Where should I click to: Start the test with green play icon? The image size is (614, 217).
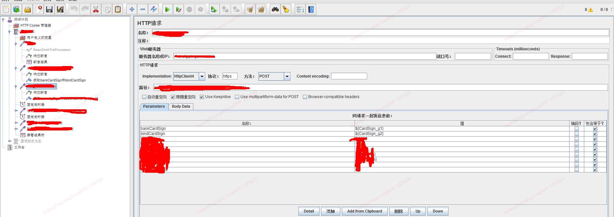(167, 10)
